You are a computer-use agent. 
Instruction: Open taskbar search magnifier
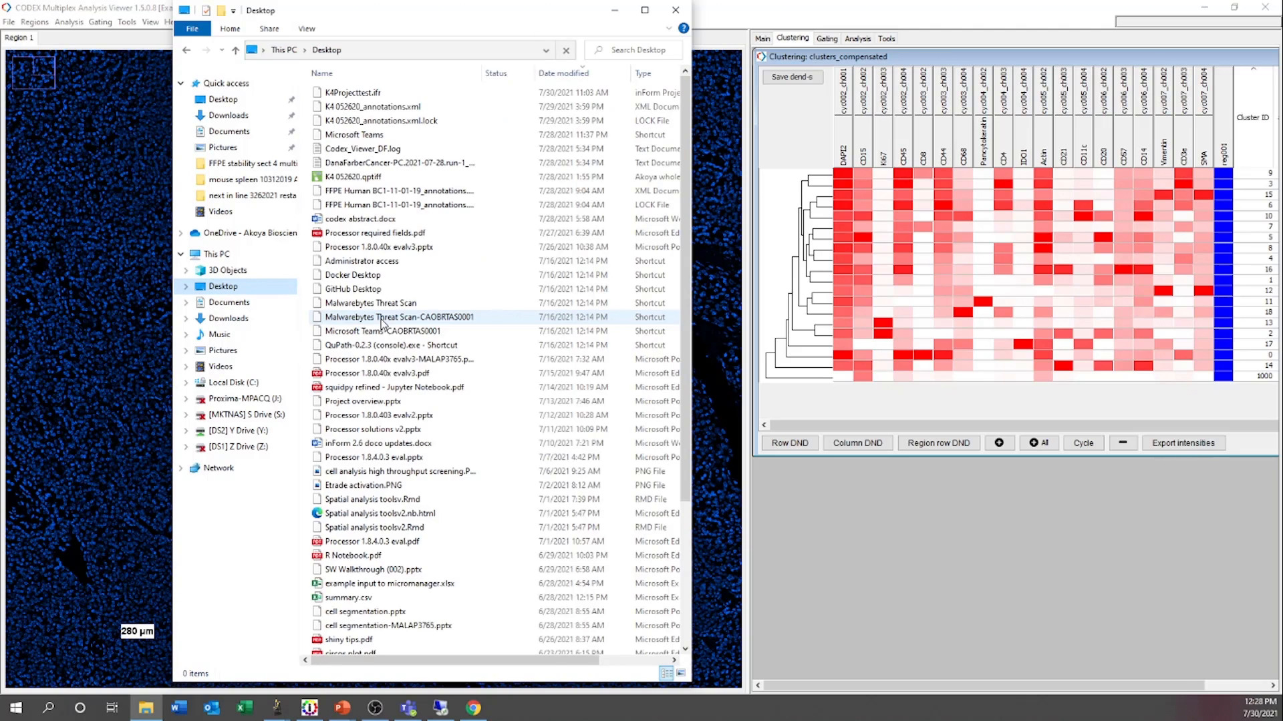coord(48,708)
